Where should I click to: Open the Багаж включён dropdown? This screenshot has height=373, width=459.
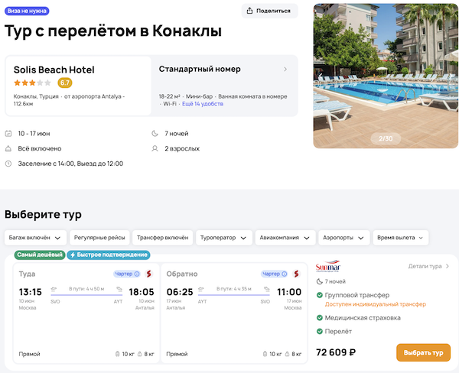36,238
